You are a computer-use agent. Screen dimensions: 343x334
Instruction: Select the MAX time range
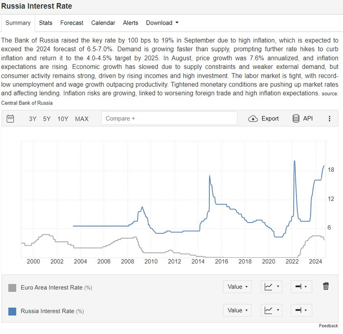tap(81, 119)
